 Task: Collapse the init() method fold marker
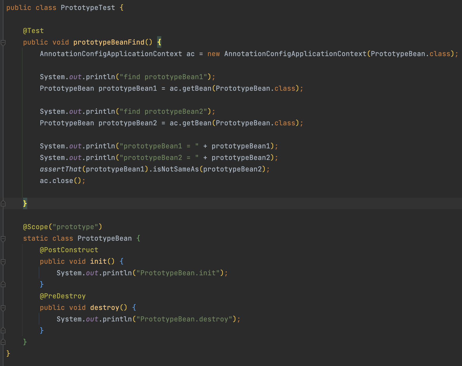click(3, 262)
